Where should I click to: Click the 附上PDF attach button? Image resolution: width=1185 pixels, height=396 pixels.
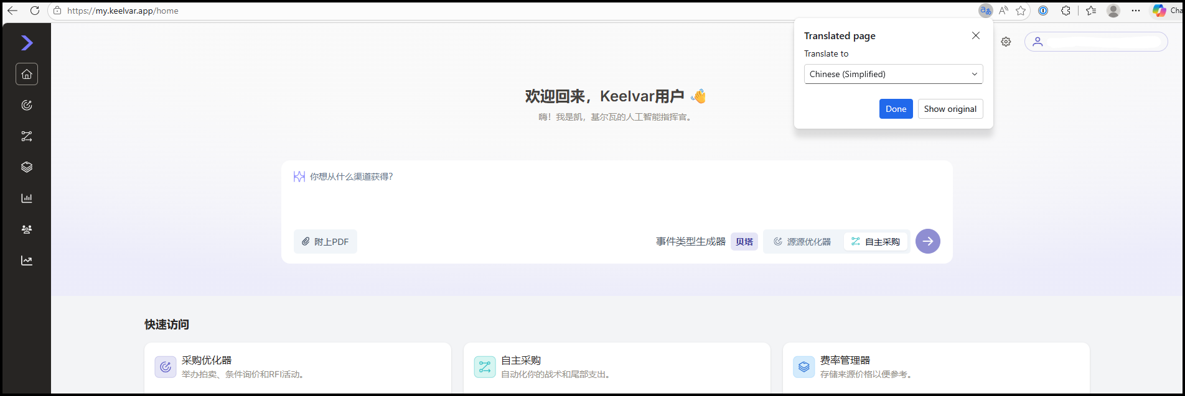pyautogui.click(x=326, y=242)
